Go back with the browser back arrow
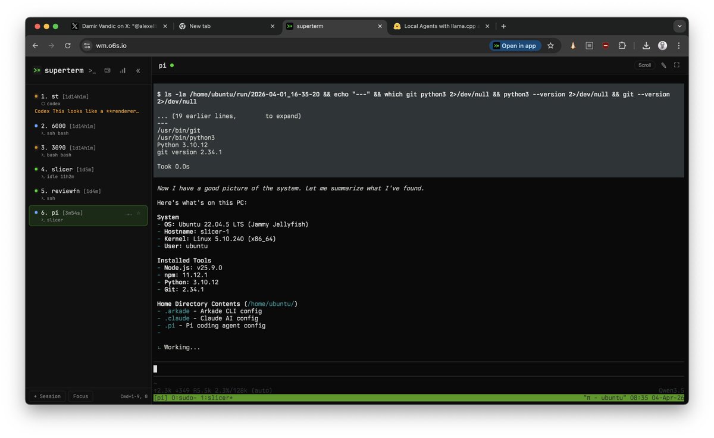714x438 pixels. coord(35,46)
